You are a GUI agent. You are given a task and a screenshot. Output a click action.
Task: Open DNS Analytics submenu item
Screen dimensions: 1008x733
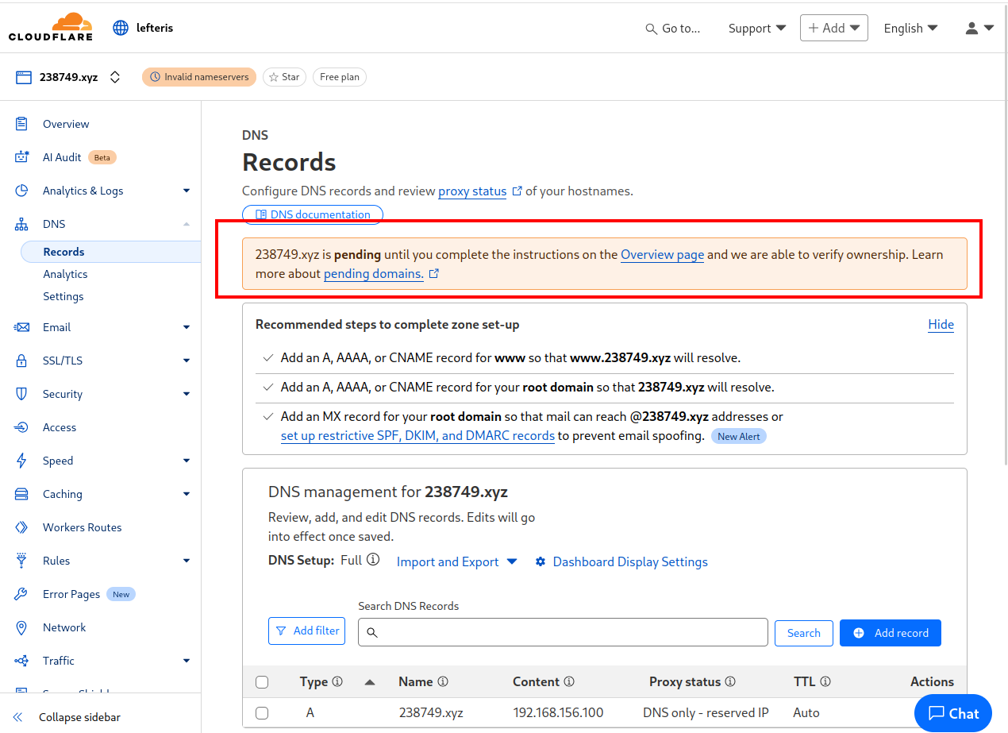[x=65, y=274]
